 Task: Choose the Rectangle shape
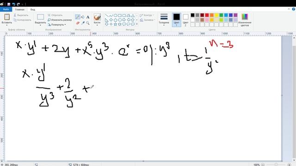120,16
